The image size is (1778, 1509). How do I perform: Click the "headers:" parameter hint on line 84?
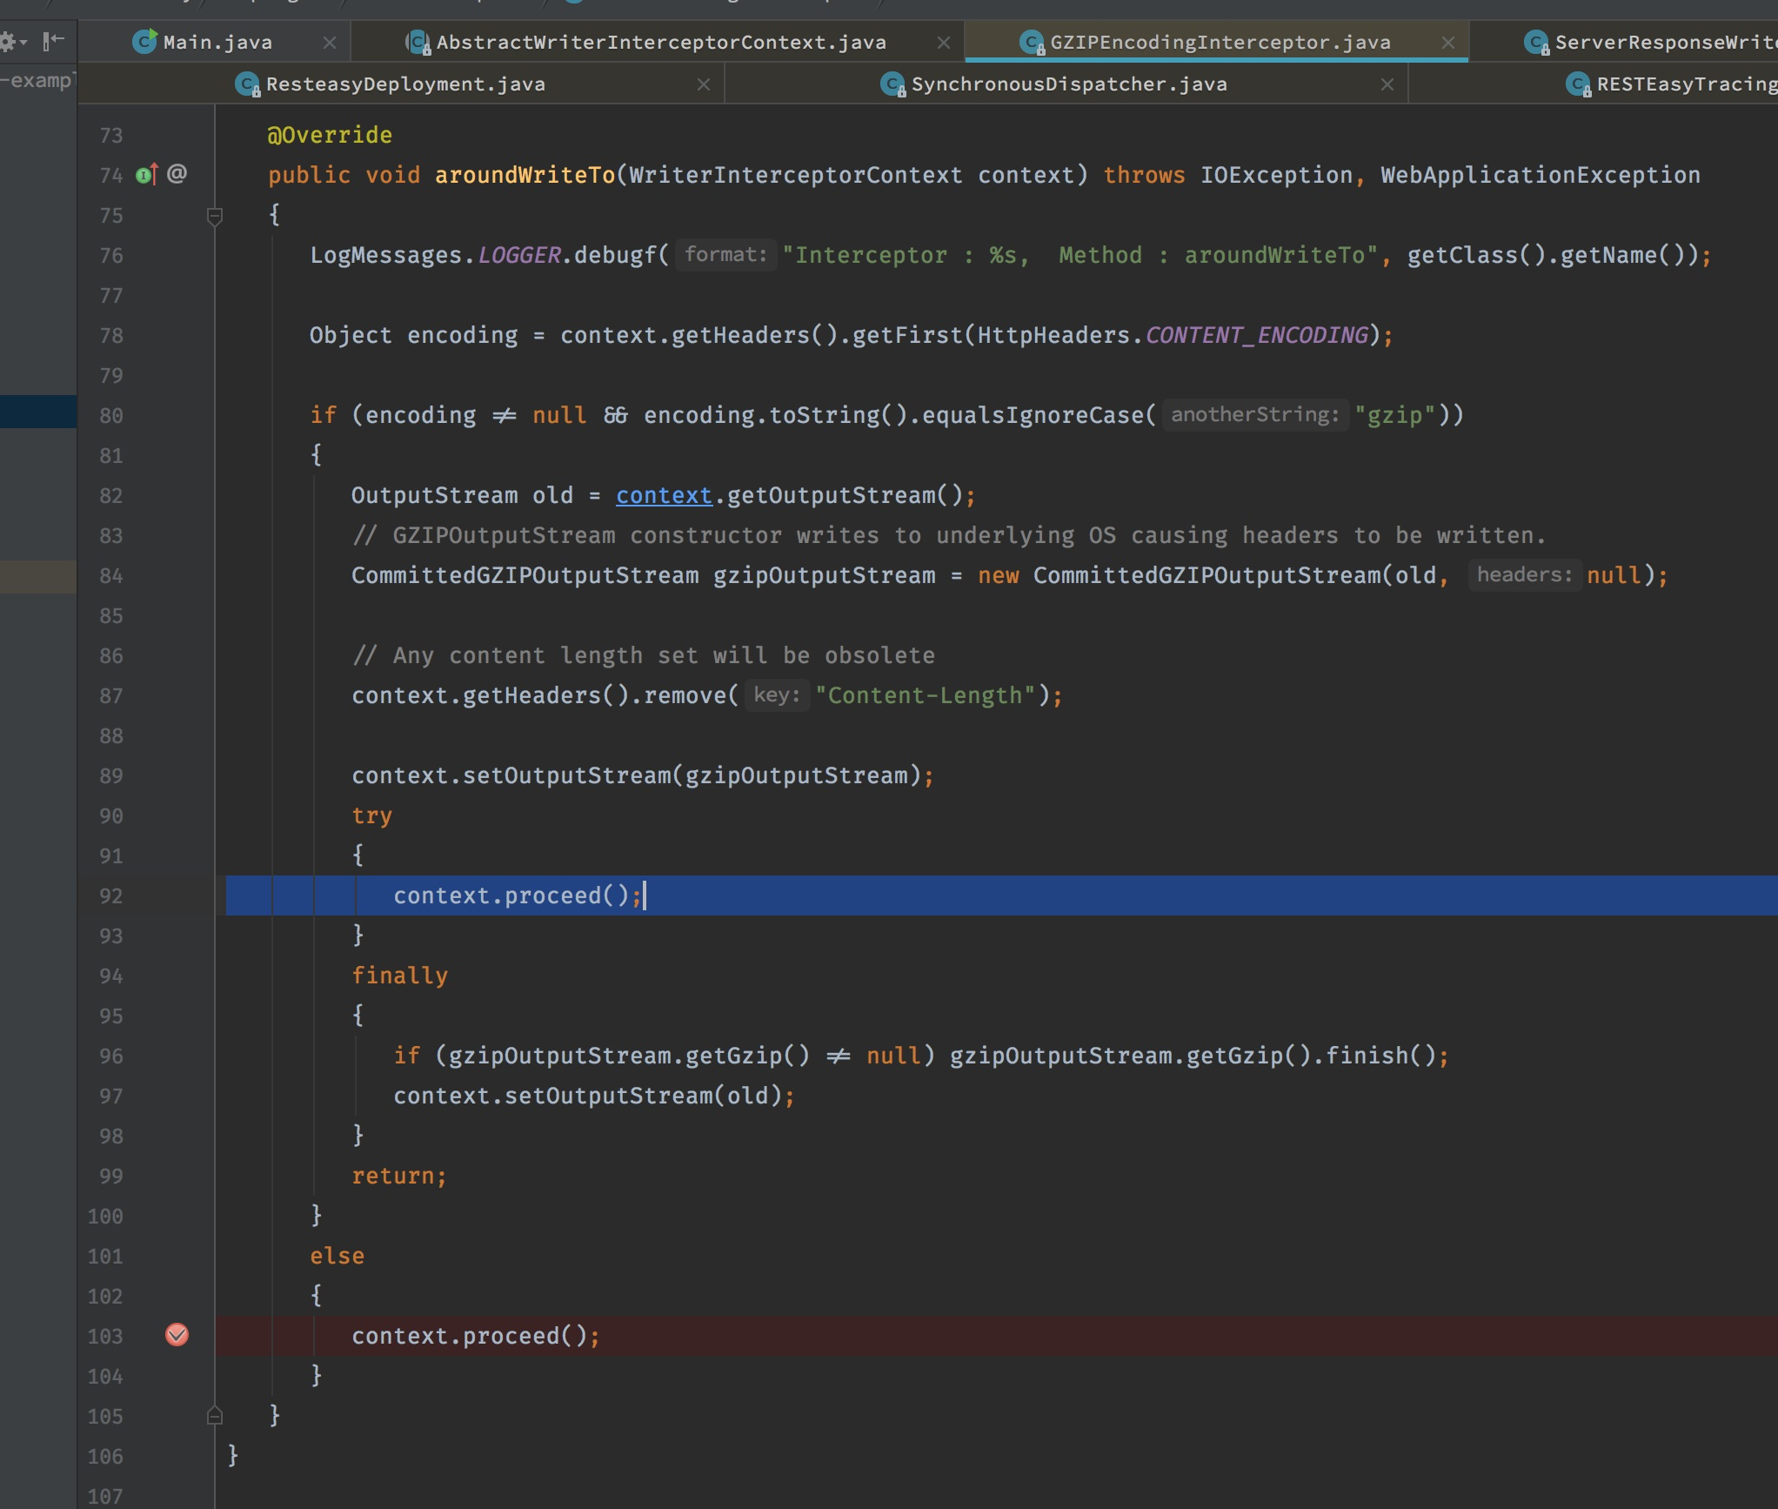[x=1524, y=574]
